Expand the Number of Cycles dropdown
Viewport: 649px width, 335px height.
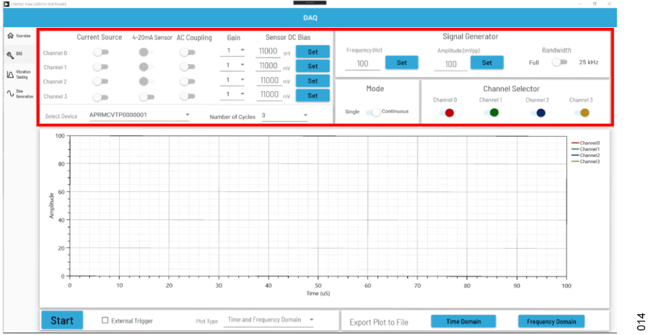pyautogui.click(x=284, y=115)
